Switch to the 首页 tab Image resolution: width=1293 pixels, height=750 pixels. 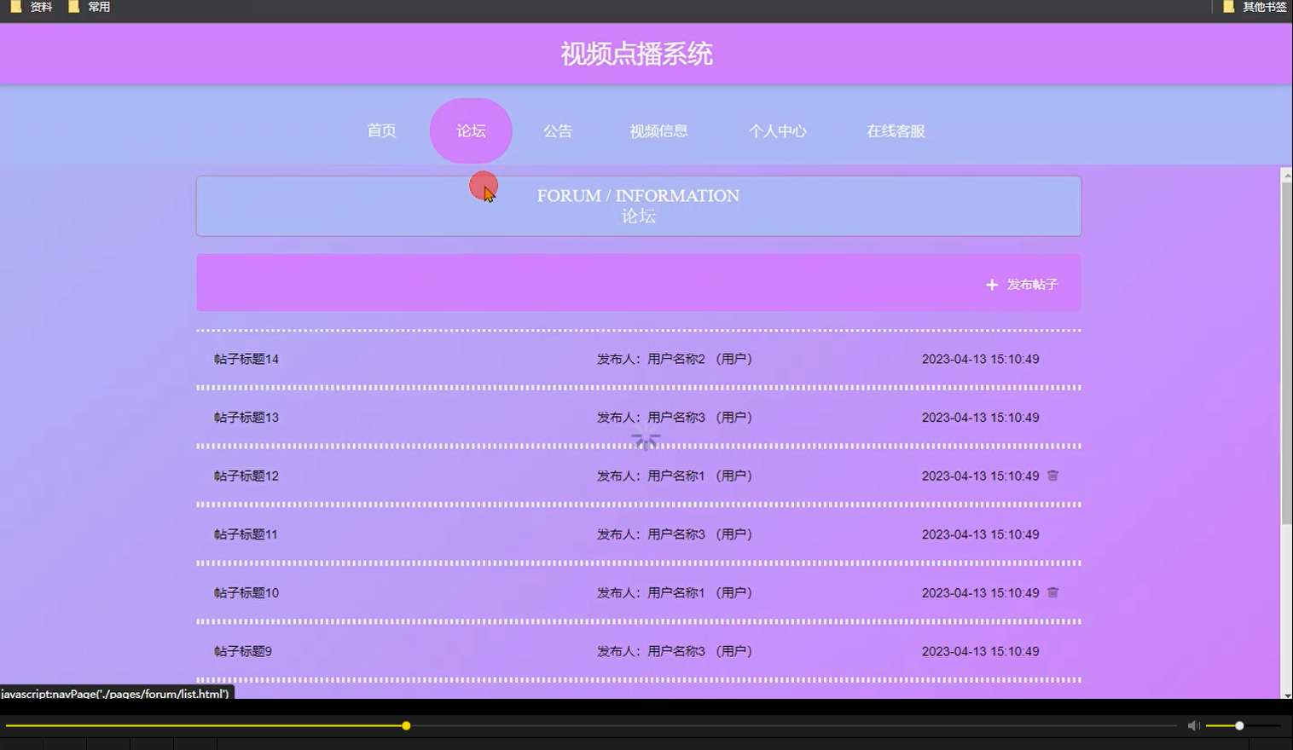click(380, 130)
